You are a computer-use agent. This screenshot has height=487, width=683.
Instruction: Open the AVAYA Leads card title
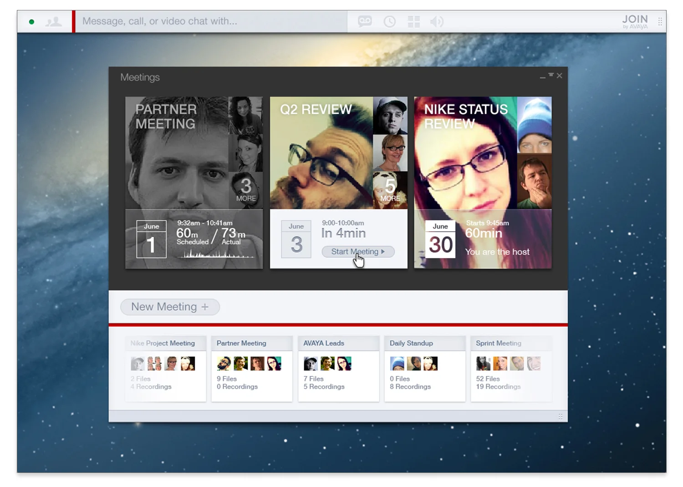point(324,343)
